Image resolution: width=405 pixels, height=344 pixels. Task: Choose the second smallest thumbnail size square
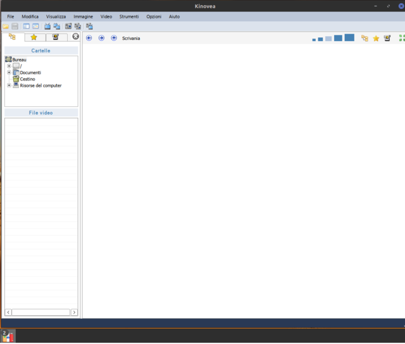320,39
